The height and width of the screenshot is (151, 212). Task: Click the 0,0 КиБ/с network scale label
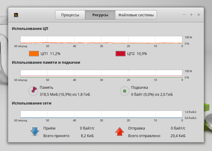190,118
